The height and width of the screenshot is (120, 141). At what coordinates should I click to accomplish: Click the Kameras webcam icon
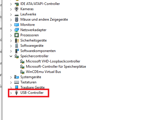coord(17,9)
